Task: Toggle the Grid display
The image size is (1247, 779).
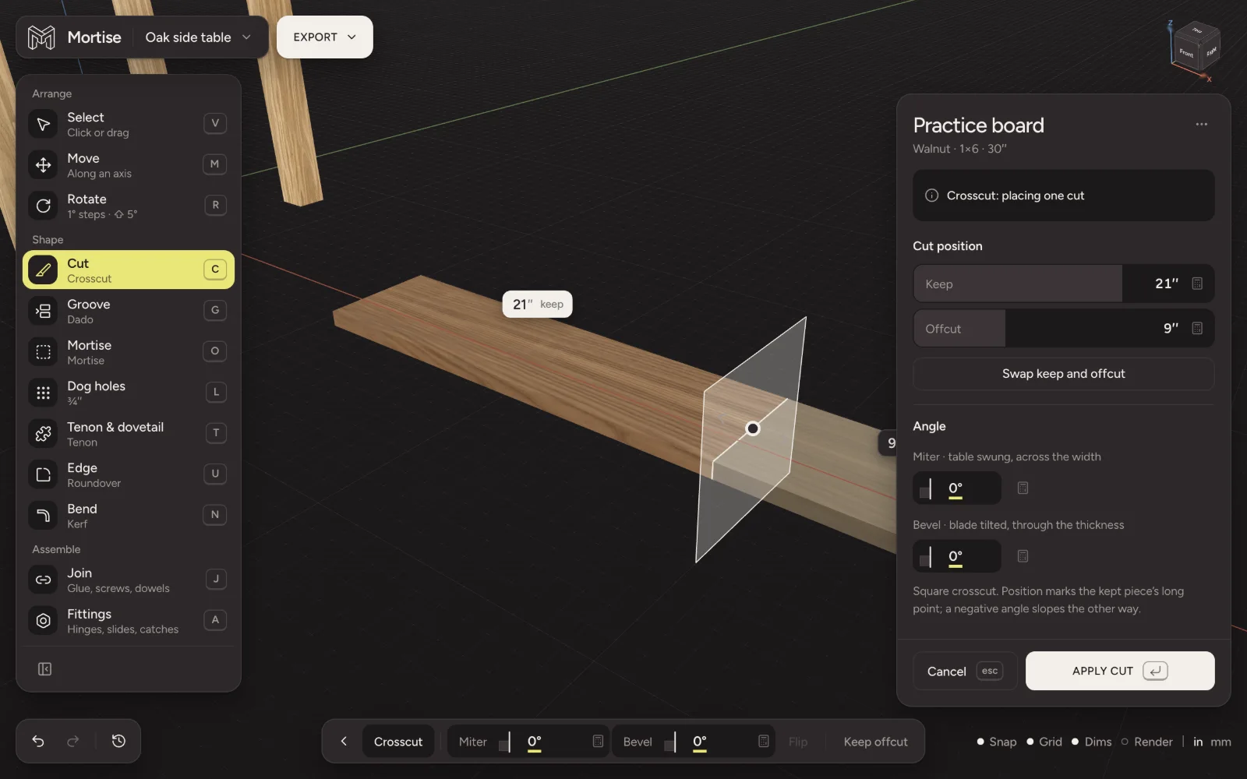Action: coord(1044,742)
